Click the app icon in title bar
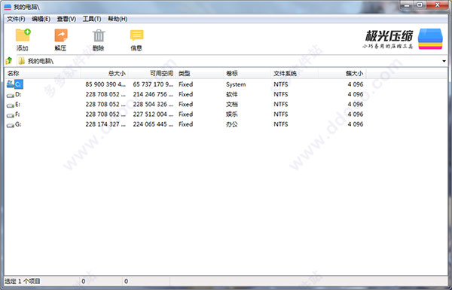The height and width of the screenshot is (290, 452). point(8,7)
